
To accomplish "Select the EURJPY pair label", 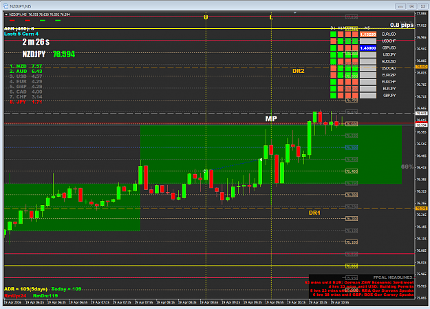I will (389, 89).
